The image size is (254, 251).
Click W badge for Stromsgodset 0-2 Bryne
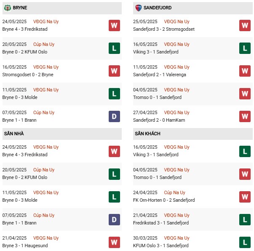(x=114, y=71)
